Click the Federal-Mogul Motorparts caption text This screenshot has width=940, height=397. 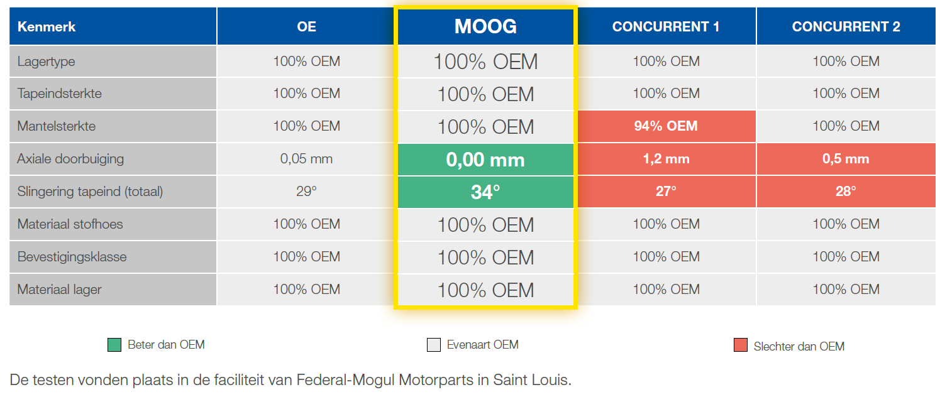(x=290, y=380)
